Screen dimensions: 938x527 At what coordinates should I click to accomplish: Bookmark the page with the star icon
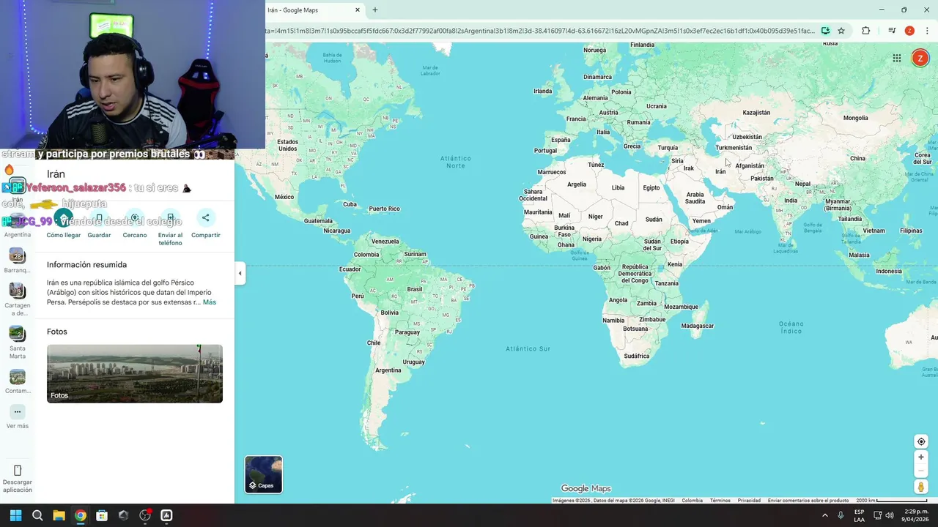pos(841,31)
